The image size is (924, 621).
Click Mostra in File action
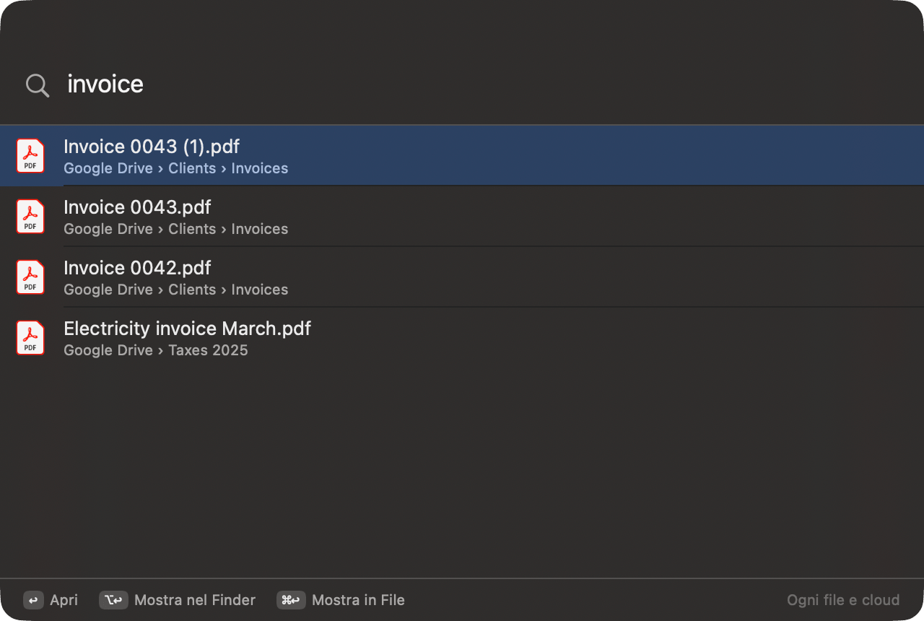pyautogui.click(x=341, y=600)
